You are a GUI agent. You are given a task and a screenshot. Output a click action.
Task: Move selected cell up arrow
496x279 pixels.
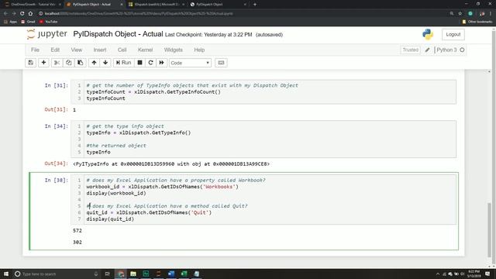click(x=94, y=63)
